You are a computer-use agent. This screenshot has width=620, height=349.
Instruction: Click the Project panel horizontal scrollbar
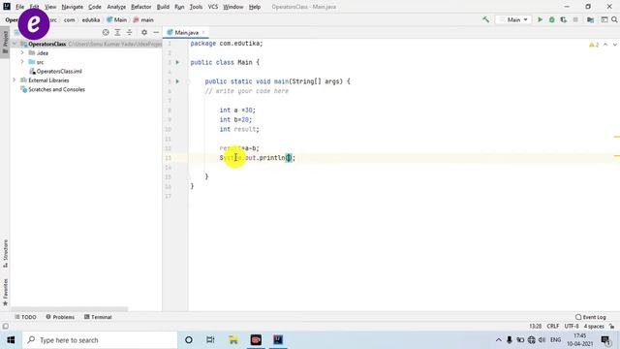click(x=69, y=309)
